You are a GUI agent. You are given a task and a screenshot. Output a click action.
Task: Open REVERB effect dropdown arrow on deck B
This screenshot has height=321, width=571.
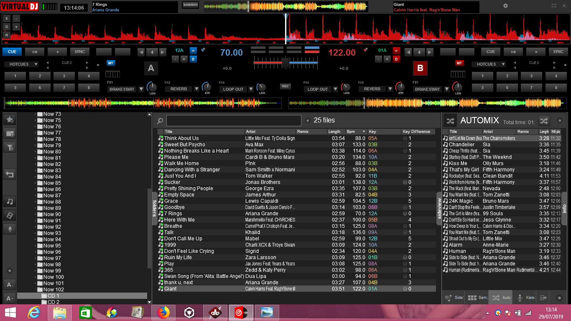[x=390, y=89]
